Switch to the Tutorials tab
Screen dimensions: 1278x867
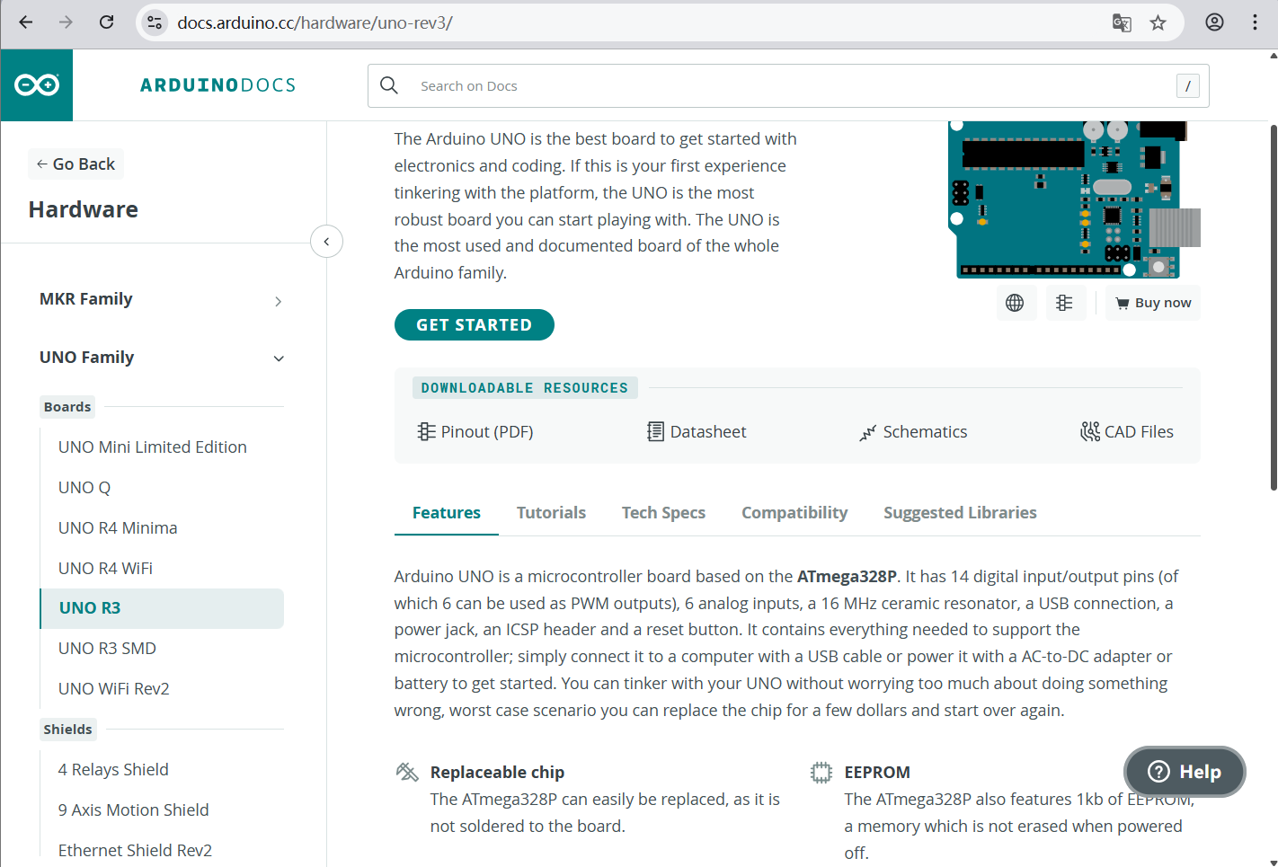[551, 513]
